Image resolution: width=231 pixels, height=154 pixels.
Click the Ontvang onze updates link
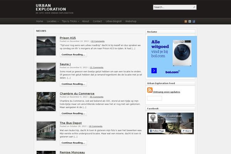click(167, 92)
